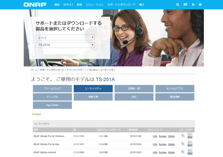This screenshot has width=223, height=157.
Task: Download Qphoto Android from USA
Action: click(x=155, y=152)
